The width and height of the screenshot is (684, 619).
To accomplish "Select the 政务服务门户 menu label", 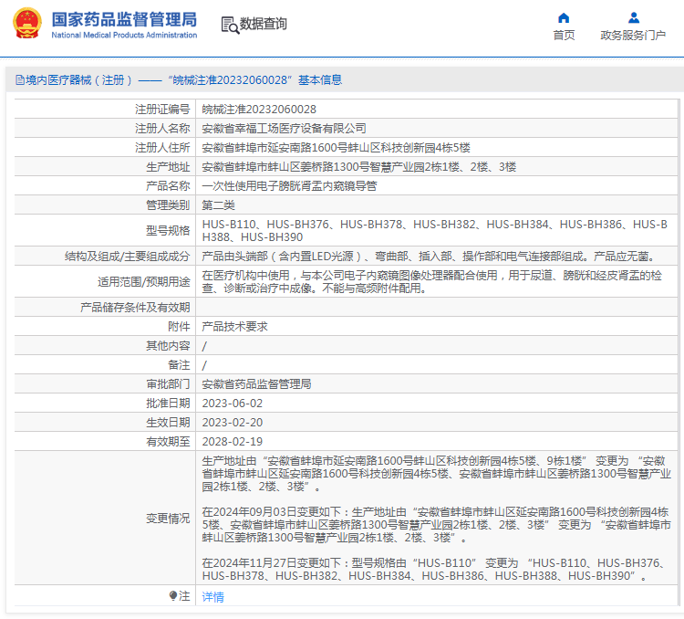I will [633, 36].
